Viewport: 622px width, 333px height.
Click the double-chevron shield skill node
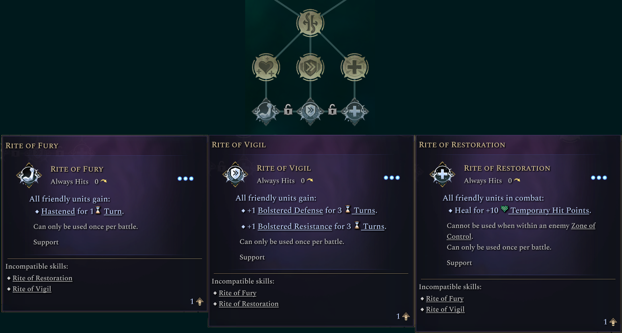pyautogui.click(x=311, y=68)
